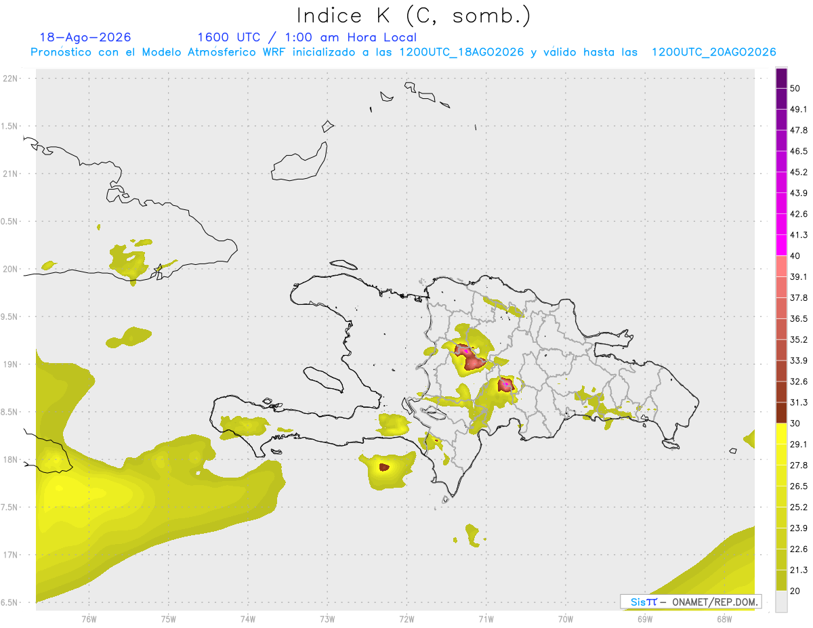Click the map title "Indice K (C, somb.)"
Viewport: 813px width, 628px height.
[414, 16]
